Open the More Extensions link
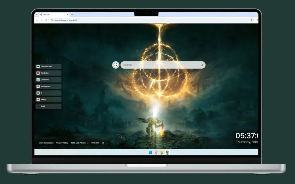 (46, 143)
